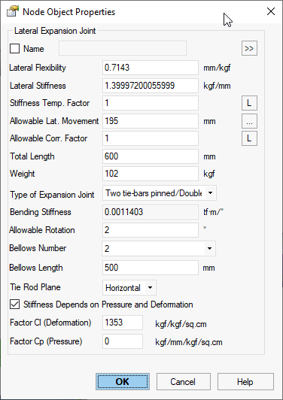
Task: Click the OK button
Action: 123,382
